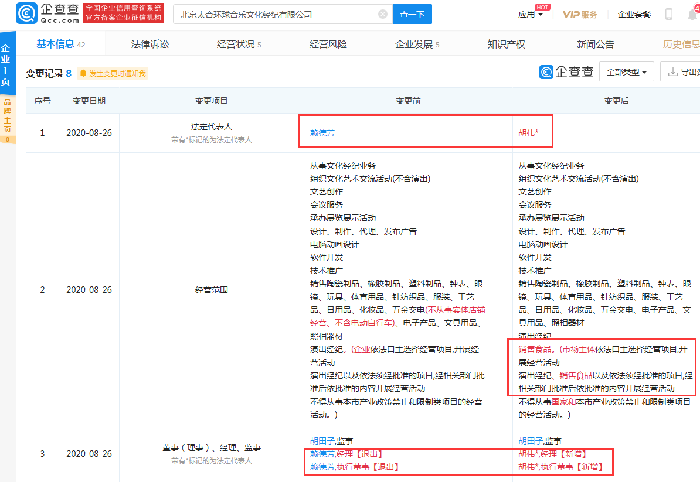Switch to the 法律诉讼 tab
The image size is (700, 482).
[x=150, y=44]
